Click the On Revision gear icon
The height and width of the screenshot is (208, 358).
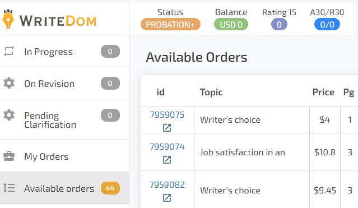point(9,83)
